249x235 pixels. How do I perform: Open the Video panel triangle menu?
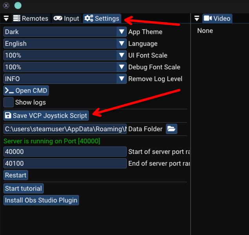[x=197, y=19]
